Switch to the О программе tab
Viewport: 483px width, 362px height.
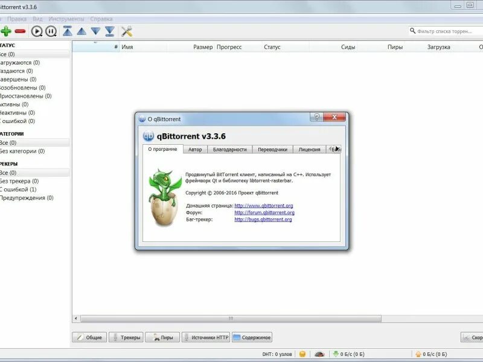click(162, 149)
